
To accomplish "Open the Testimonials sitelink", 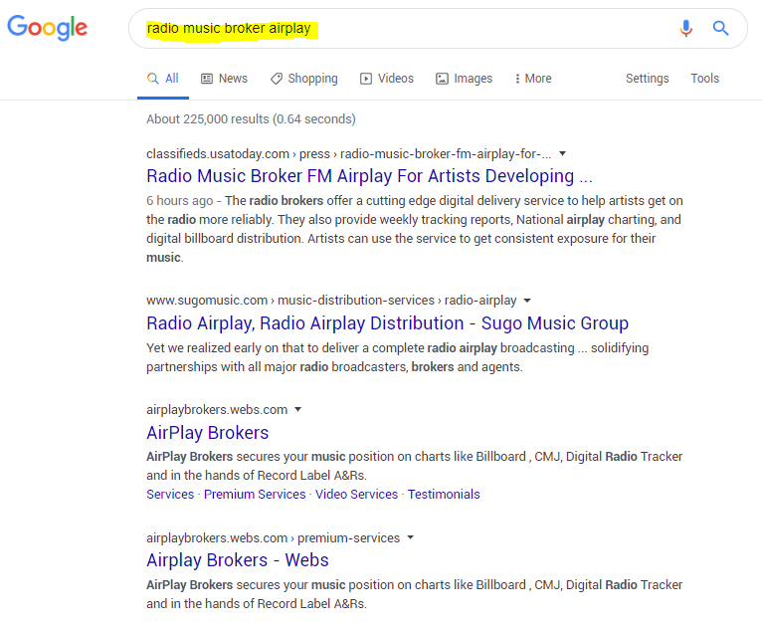I will click(444, 495).
